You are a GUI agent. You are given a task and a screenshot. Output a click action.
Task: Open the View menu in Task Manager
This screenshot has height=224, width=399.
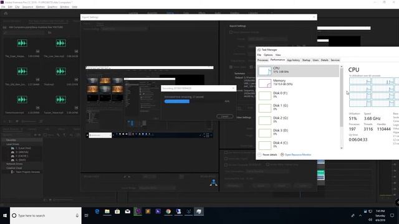278,55
